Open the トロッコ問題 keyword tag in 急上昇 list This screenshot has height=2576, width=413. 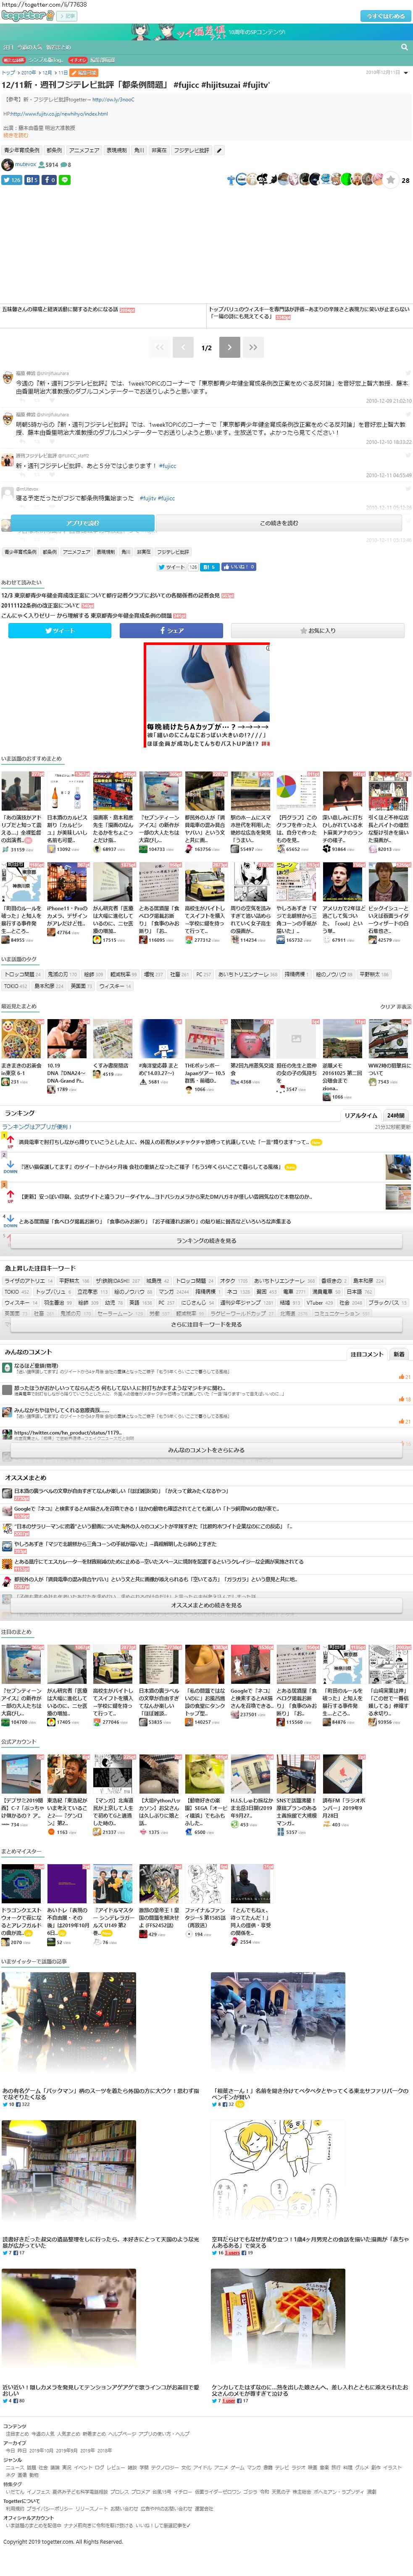click(x=195, y=1281)
